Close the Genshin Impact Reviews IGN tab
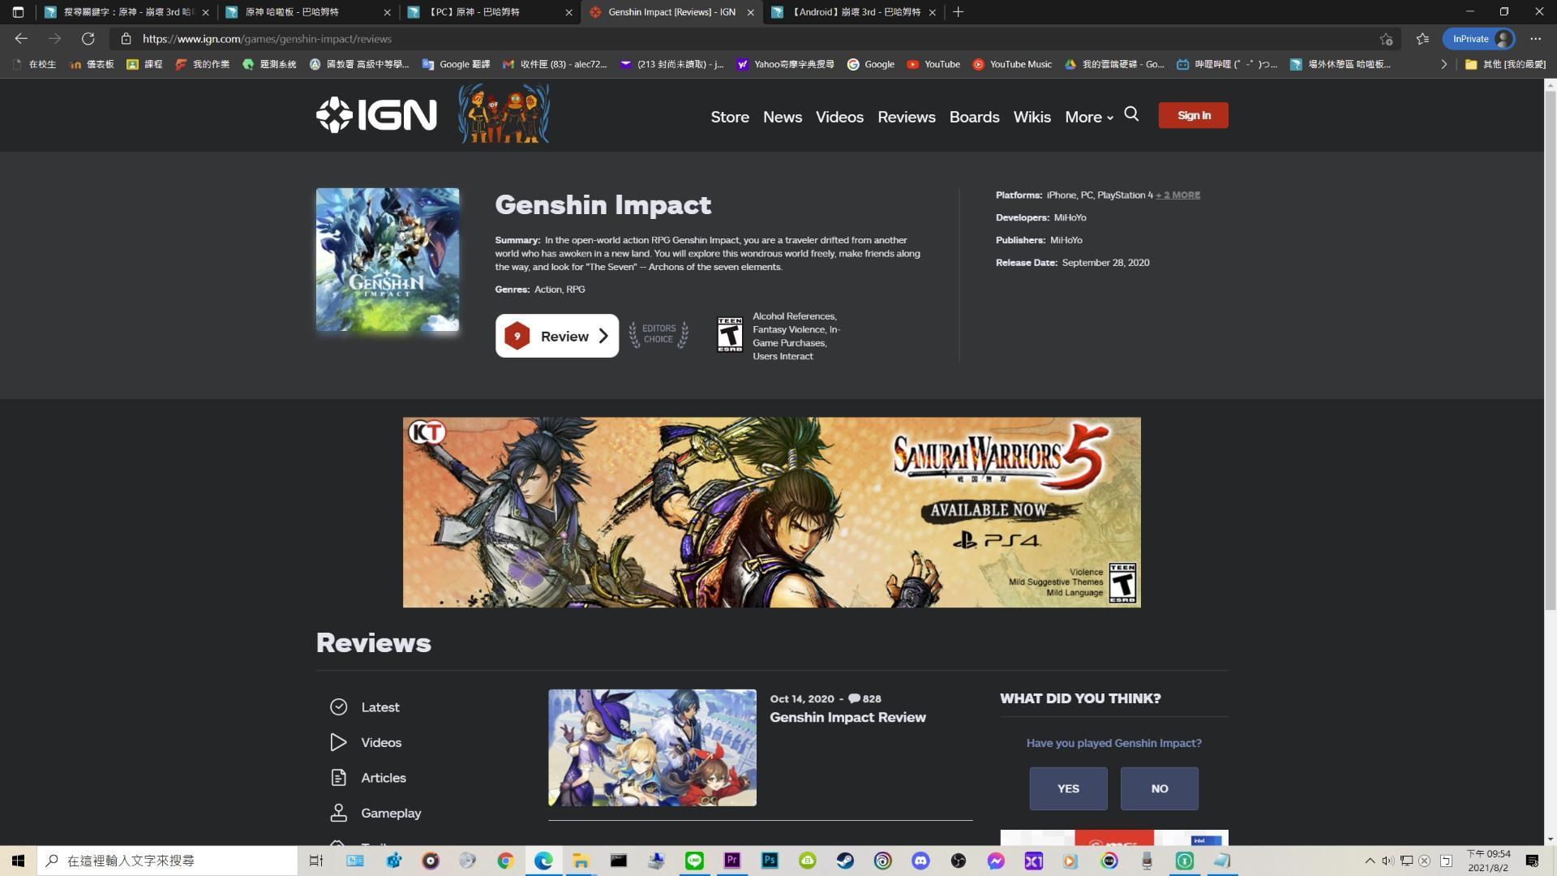Viewport: 1557px width, 876px height. click(750, 12)
